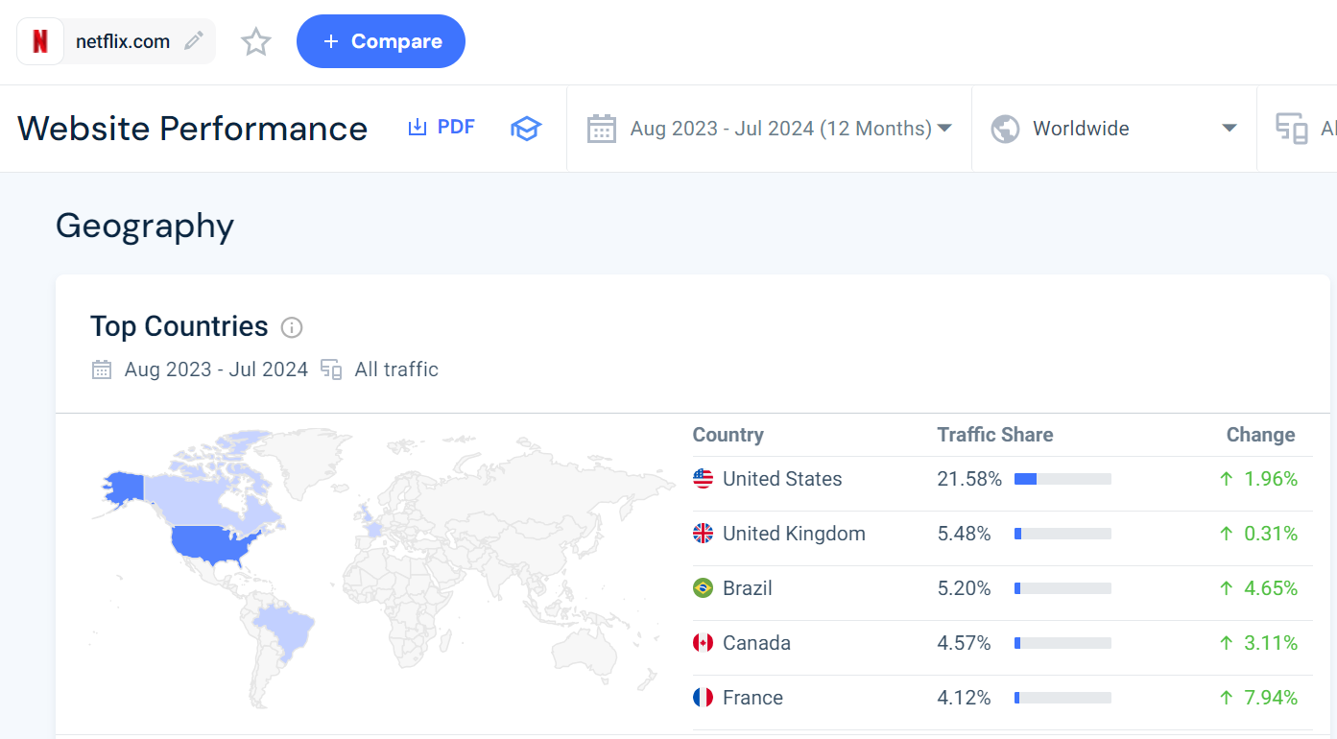Click the Geography section heading
This screenshot has height=739, width=1337.
click(145, 226)
